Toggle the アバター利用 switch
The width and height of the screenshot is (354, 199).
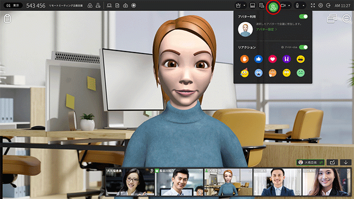303,17
